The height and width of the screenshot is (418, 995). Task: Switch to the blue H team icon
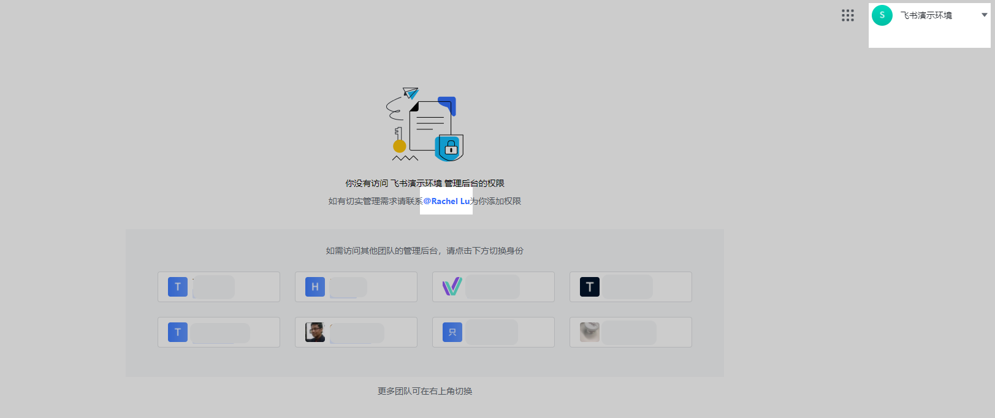(315, 287)
